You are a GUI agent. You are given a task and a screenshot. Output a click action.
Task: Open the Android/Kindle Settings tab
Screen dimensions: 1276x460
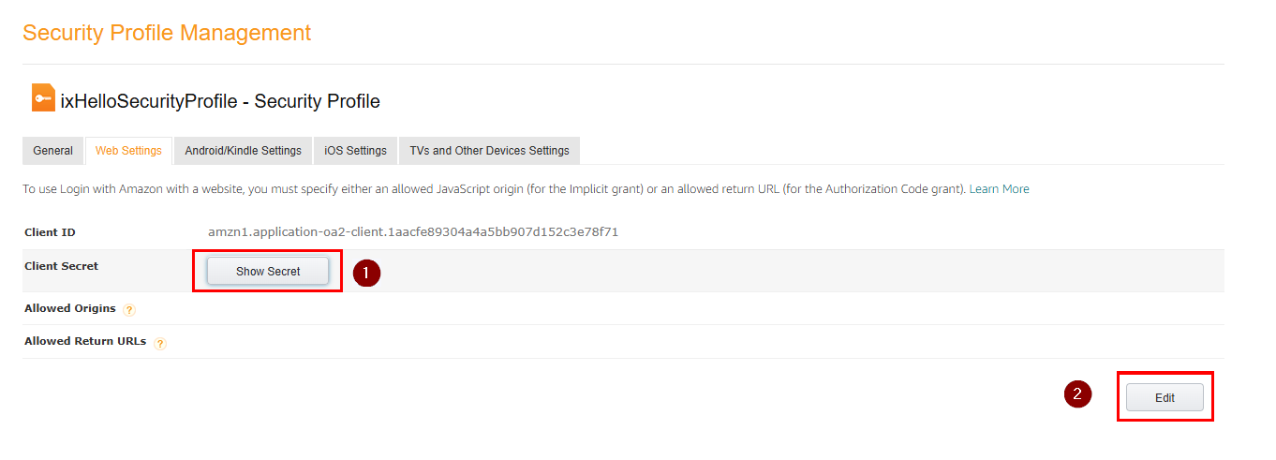pos(243,151)
